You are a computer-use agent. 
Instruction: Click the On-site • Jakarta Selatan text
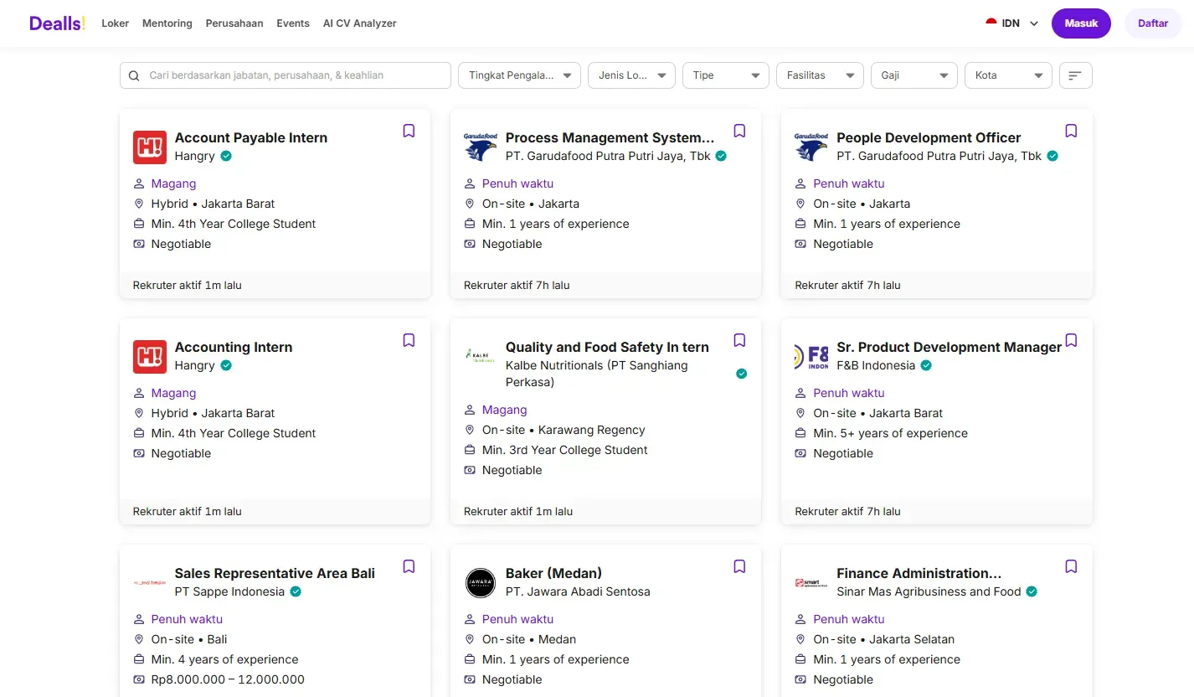point(883,639)
